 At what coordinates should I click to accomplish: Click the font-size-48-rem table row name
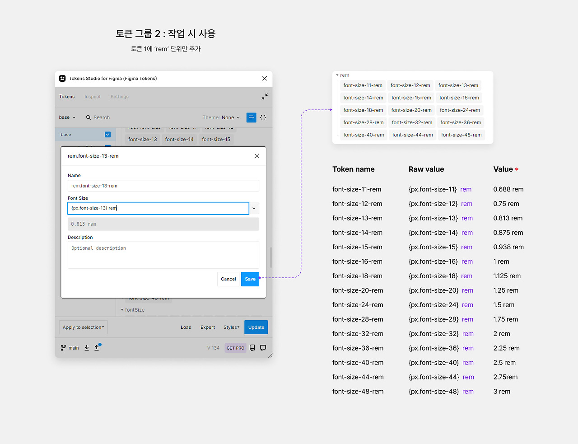coord(358,392)
